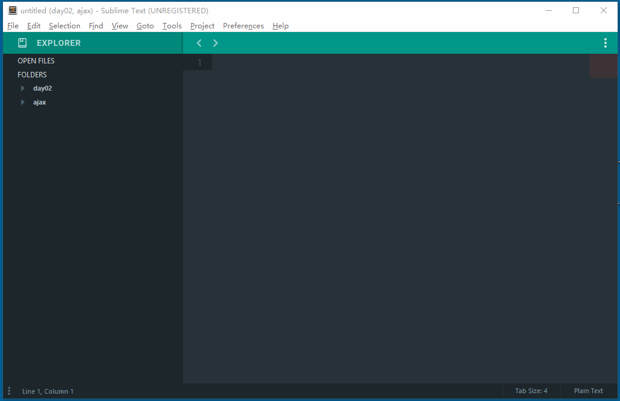Click the Explorer bookmark icon in sidebar header

pyautogui.click(x=22, y=43)
